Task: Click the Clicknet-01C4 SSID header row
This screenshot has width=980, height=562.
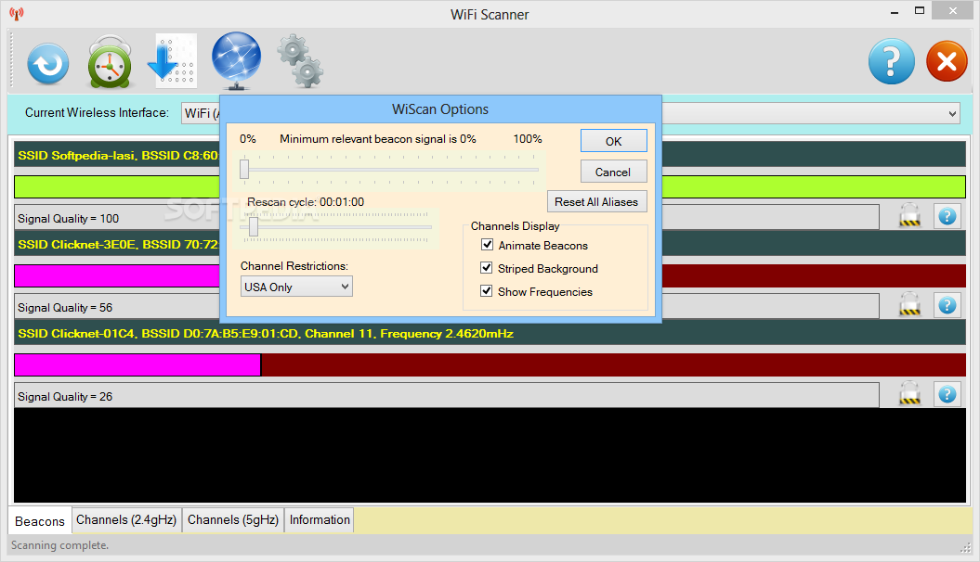Action: pyautogui.click(x=490, y=334)
